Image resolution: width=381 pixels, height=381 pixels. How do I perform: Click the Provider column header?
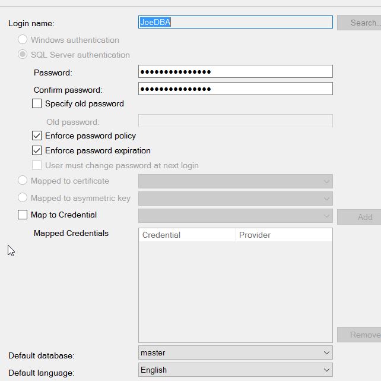pyautogui.click(x=284, y=235)
